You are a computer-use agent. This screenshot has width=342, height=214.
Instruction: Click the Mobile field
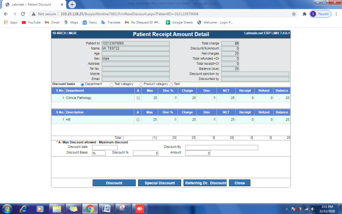[x=135, y=74]
